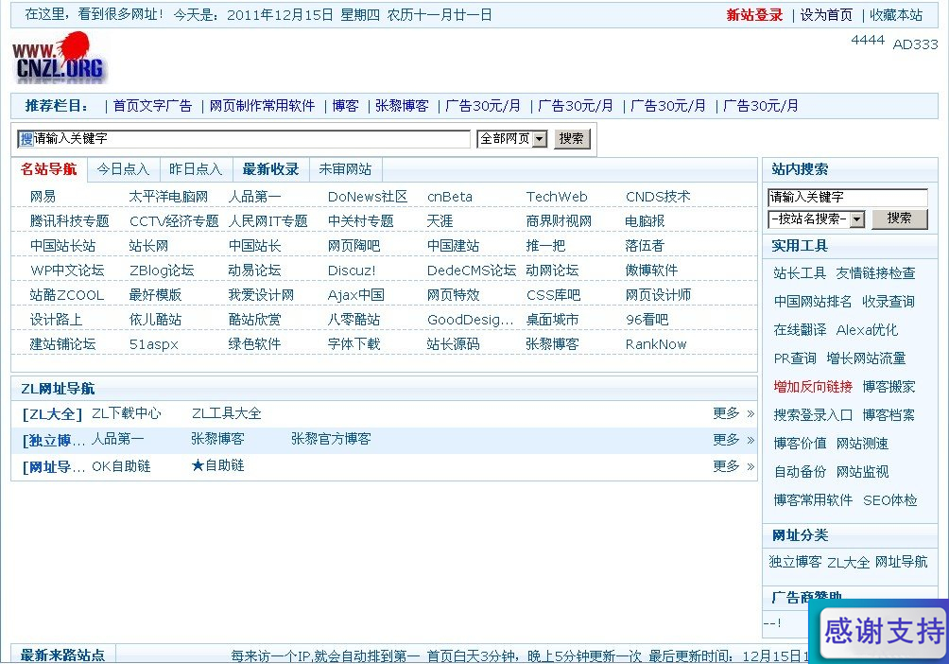
Task: Open the 昨日点入 tab
Action: coord(196,169)
